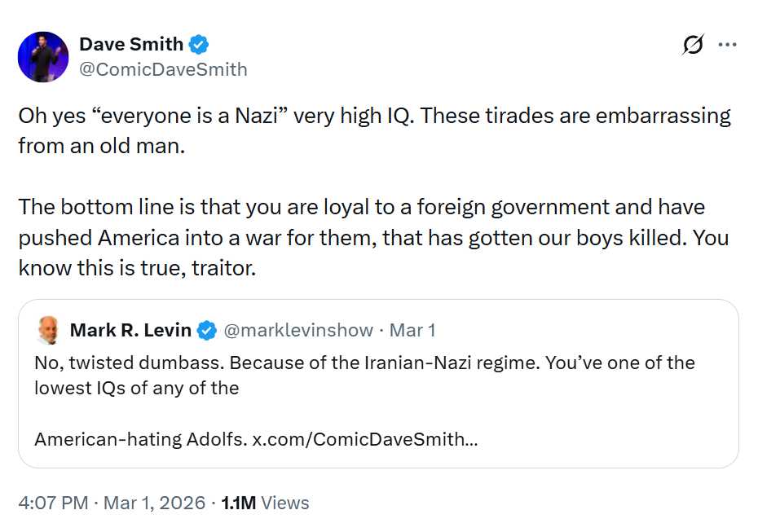This screenshot has width=758, height=532.
Task: Click the 4:07 PM post time
Action: point(52,503)
